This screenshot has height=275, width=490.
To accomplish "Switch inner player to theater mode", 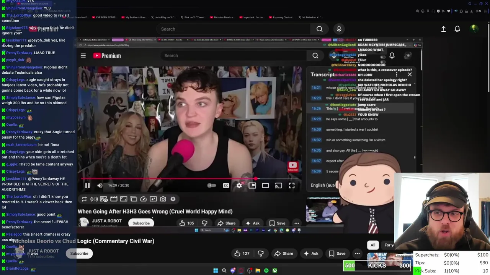I will (265, 186).
